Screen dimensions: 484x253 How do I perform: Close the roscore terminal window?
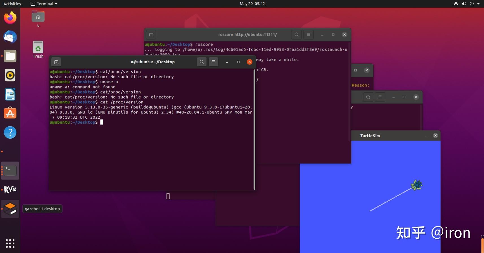(345, 35)
